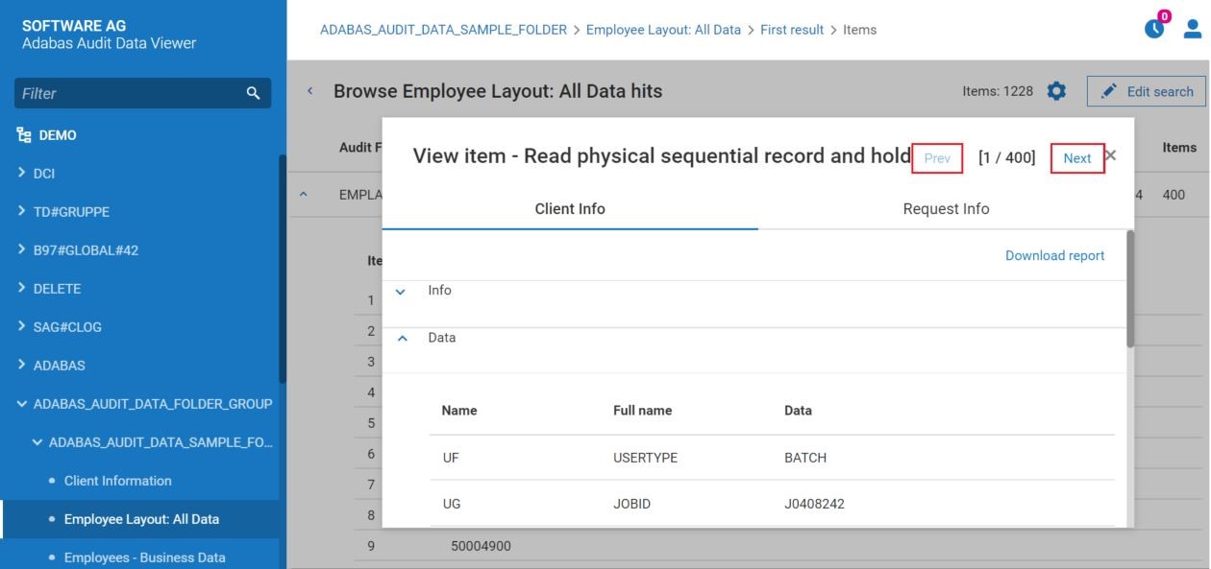Expand the TD#GRUPPE tree node
Viewport: 1211px width, 569px height.
pos(22,212)
